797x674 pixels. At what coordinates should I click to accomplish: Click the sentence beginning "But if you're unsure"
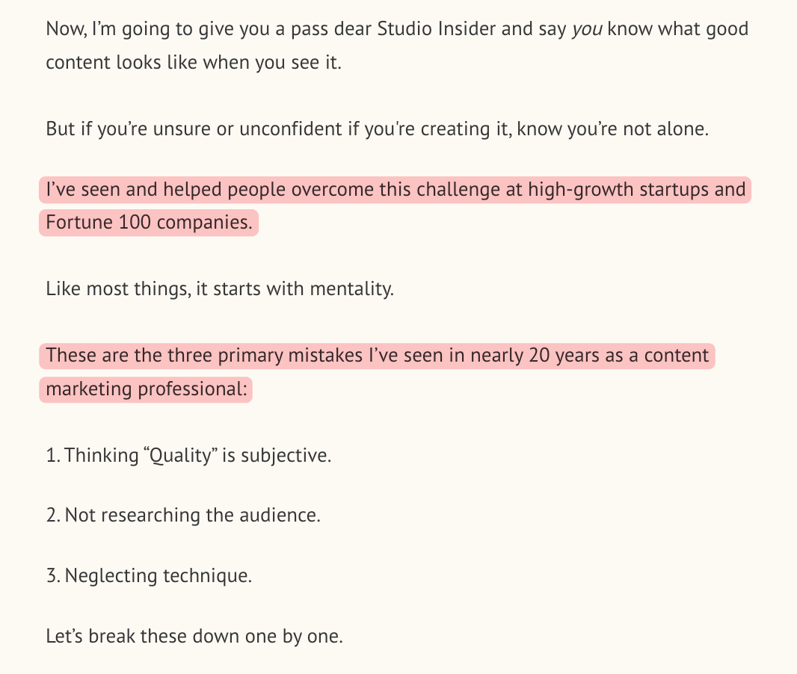click(377, 129)
